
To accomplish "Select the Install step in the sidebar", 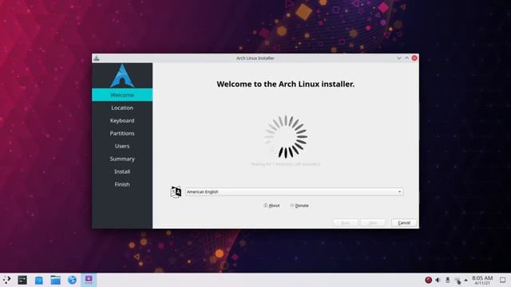I will 122,171.
